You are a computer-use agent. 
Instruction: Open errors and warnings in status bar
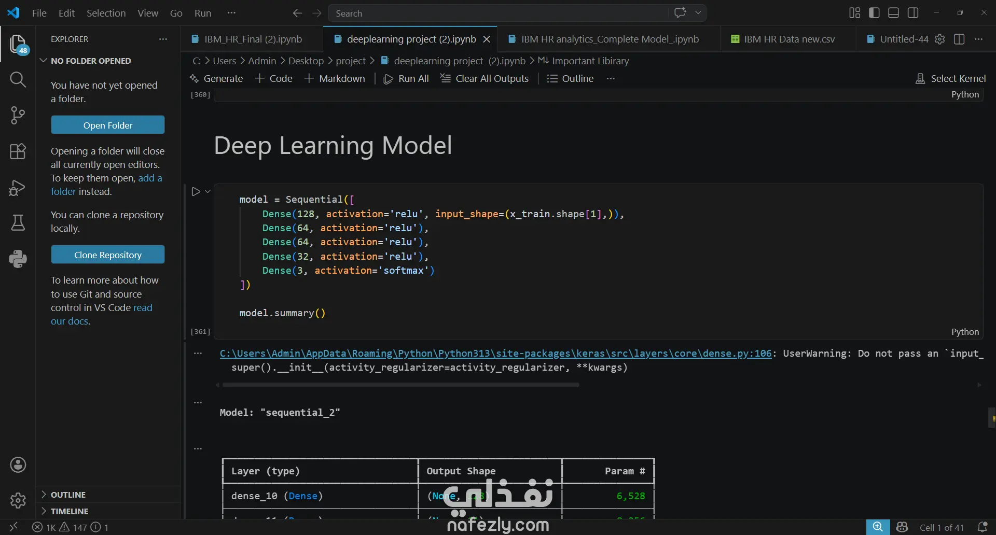click(x=71, y=527)
